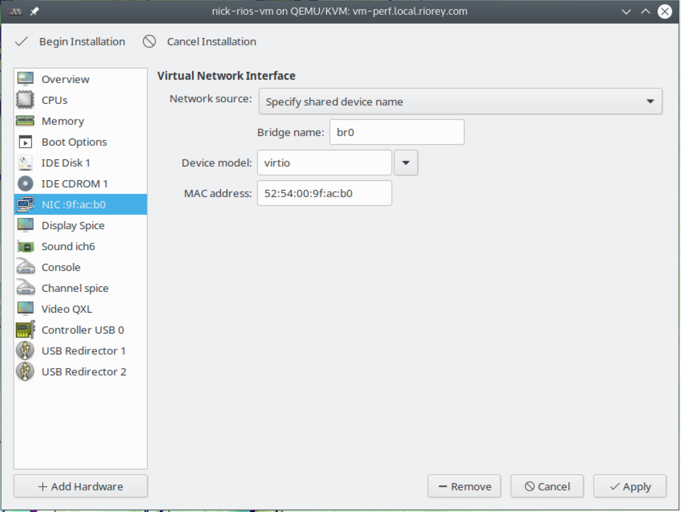The width and height of the screenshot is (681, 512).
Task: Click the USB Redirector 2 icon
Action: (25, 371)
